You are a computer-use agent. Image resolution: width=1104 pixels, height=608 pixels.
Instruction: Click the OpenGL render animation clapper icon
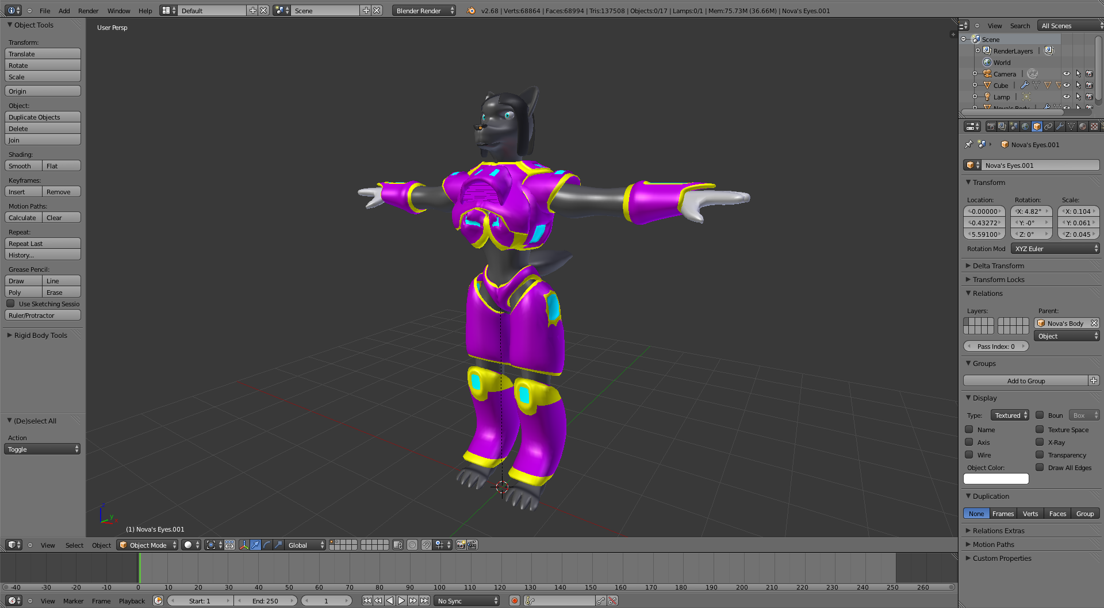(472, 545)
